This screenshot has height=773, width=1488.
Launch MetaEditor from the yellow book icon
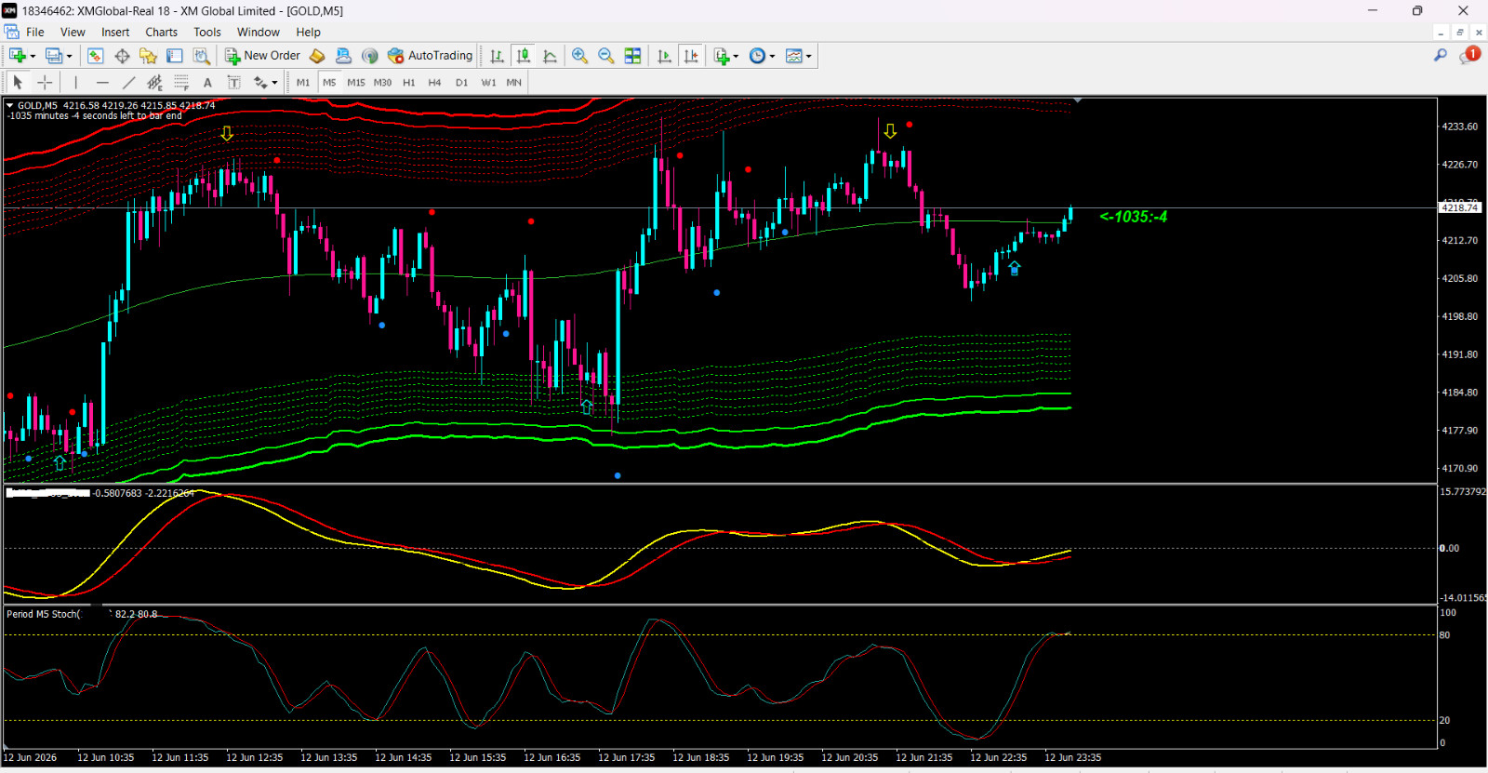pyautogui.click(x=317, y=56)
